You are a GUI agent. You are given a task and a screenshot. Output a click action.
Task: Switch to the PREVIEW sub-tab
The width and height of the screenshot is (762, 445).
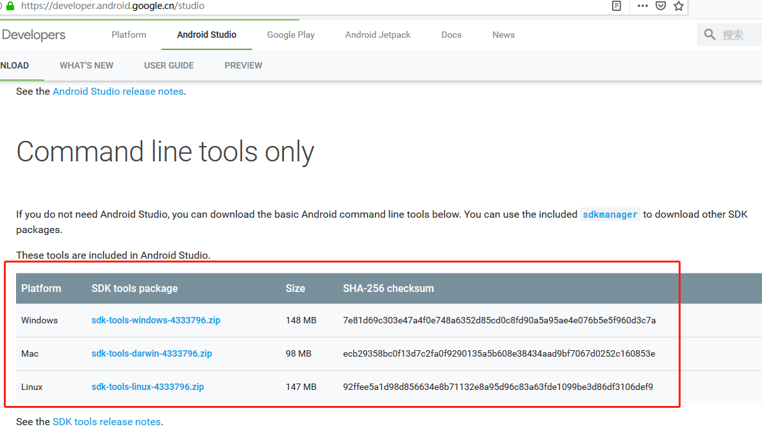244,65
